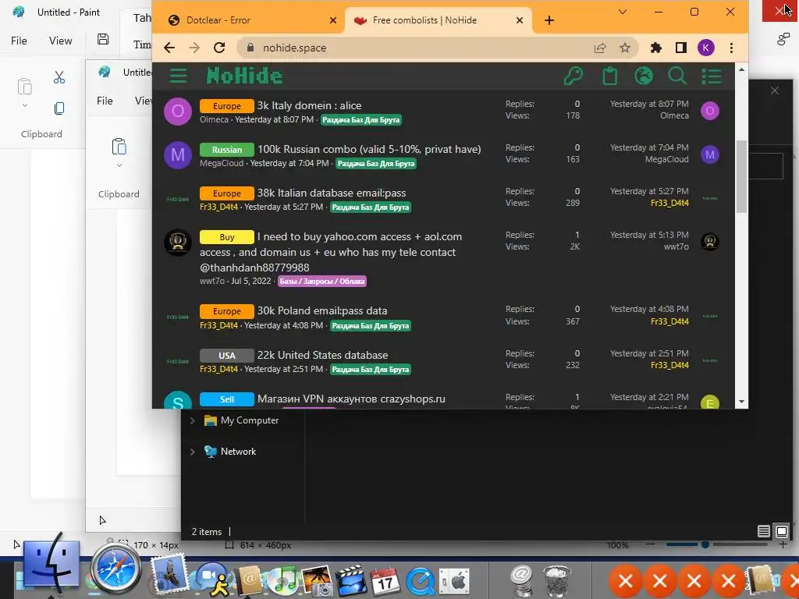Click the Europe prefix on the 3k Italy thread

click(x=227, y=106)
